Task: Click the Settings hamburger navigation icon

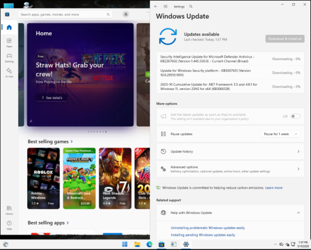Action: [165, 6]
